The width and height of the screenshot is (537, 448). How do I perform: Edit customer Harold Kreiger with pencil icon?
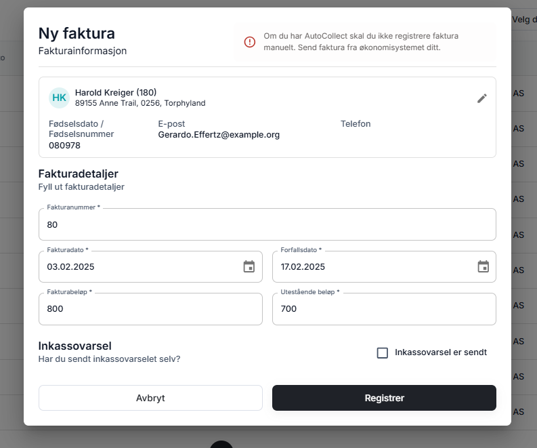(482, 98)
